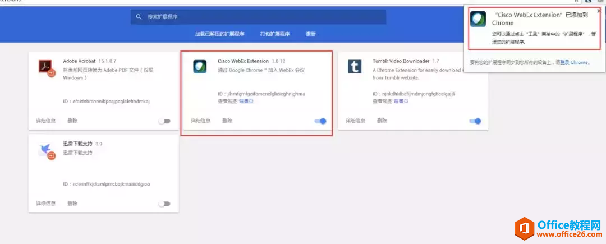The height and width of the screenshot is (244, 606).
Task: Click the 登录 Chrome link in popup
Action: click(x=575, y=62)
